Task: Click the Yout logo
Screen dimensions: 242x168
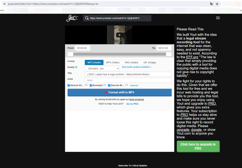Action: coord(72,18)
